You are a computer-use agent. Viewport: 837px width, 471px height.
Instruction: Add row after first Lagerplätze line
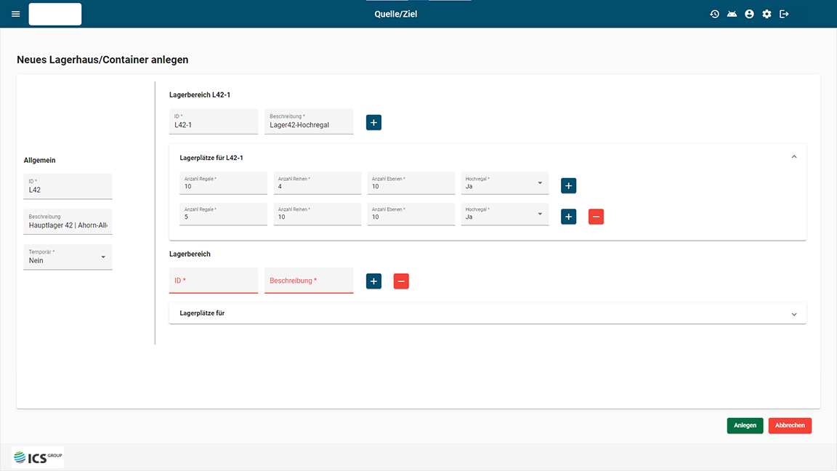pyautogui.click(x=568, y=186)
